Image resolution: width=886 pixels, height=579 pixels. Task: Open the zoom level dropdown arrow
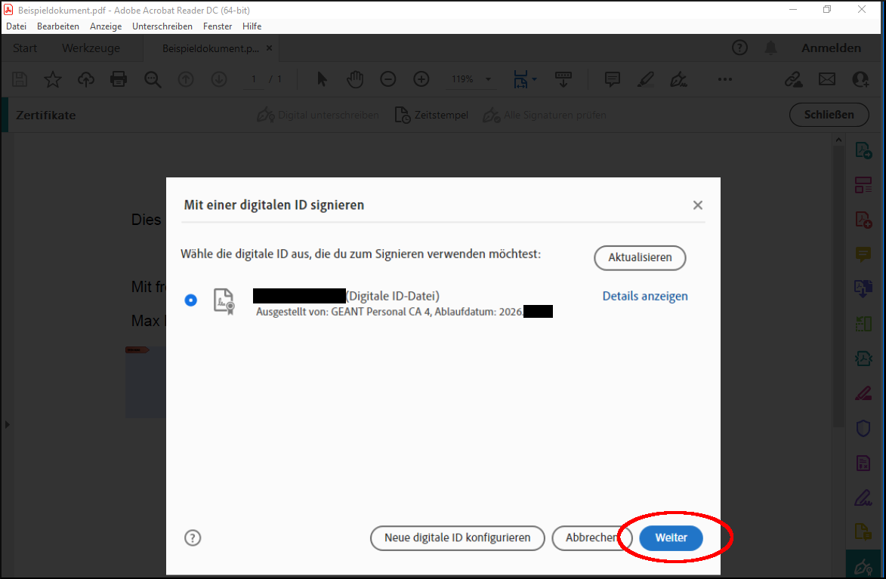tap(488, 80)
